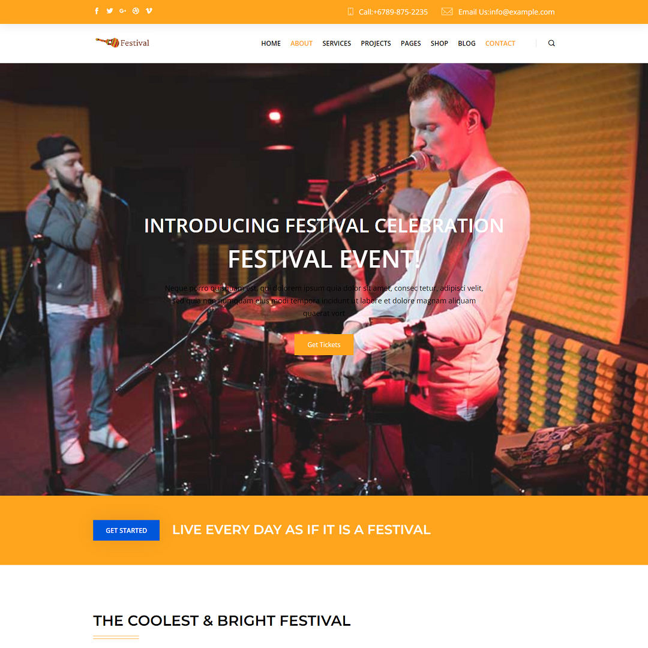Select ABOUT in the navigation
This screenshot has height=648, width=648.
[301, 43]
